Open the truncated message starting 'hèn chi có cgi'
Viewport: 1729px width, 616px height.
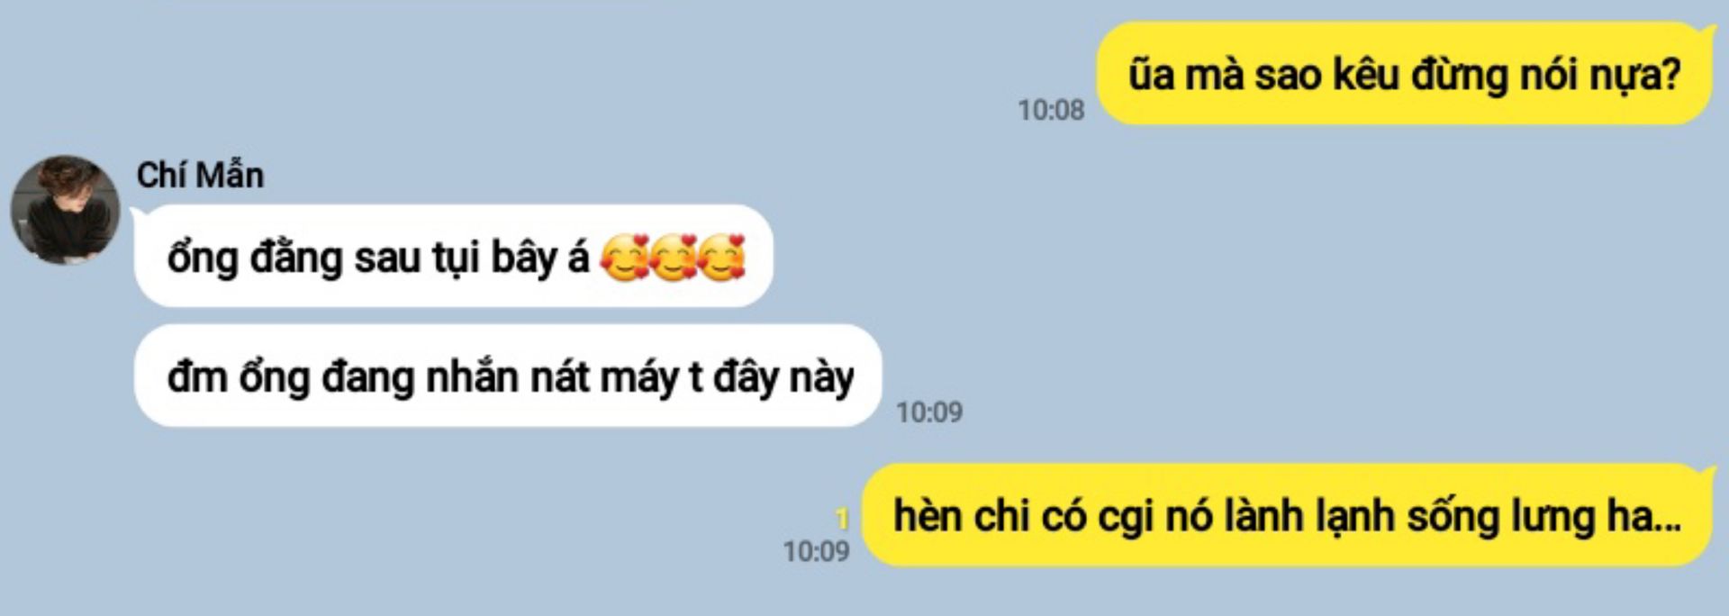pyautogui.click(x=1288, y=515)
